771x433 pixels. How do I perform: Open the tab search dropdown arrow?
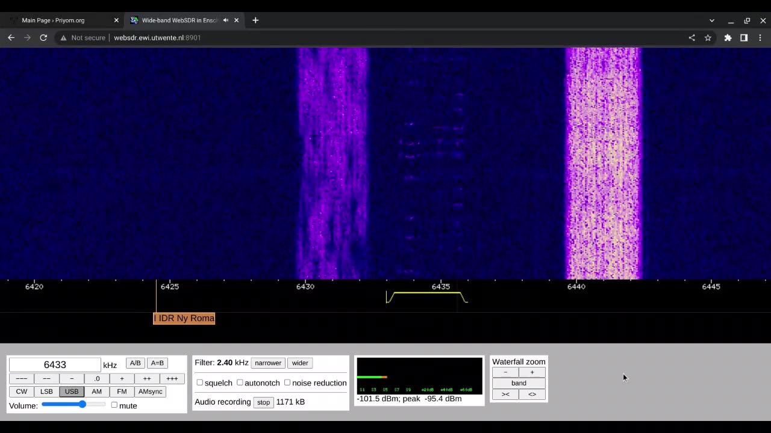711,20
